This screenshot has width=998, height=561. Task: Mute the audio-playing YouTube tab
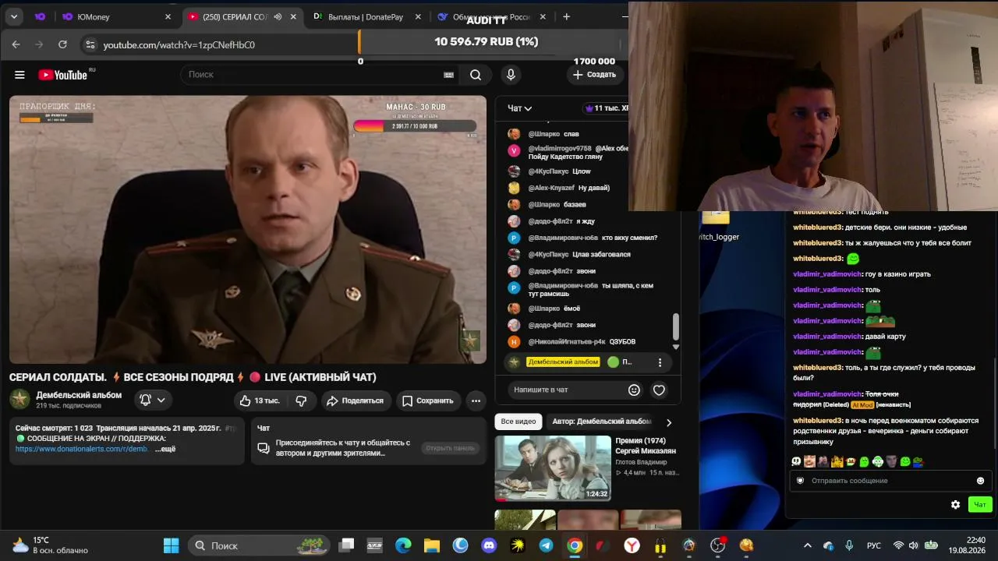pos(278,16)
